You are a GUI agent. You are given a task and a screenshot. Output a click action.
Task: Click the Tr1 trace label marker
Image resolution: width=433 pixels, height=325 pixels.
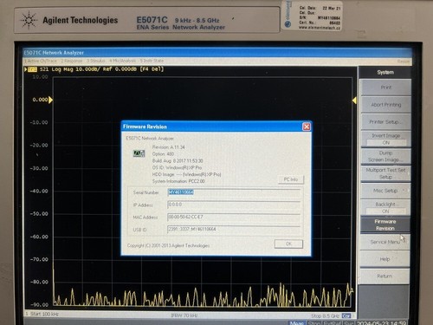coord(33,69)
